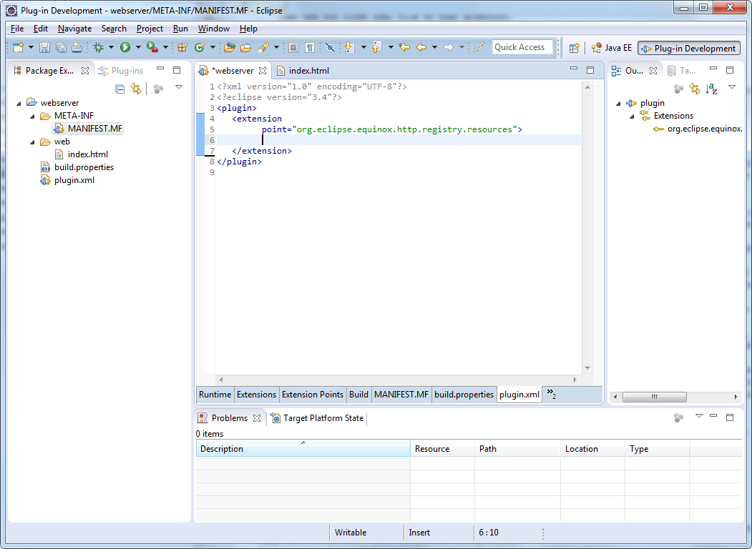Collapse the webserver project tree node
The image size is (752, 549).
click(19, 103)
